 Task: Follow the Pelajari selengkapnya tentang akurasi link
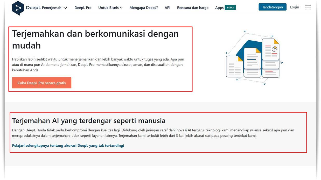(68, 146)
